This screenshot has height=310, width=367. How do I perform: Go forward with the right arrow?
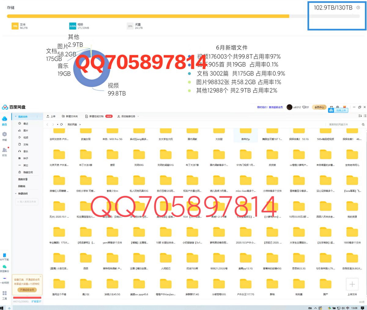click(53, 125)
